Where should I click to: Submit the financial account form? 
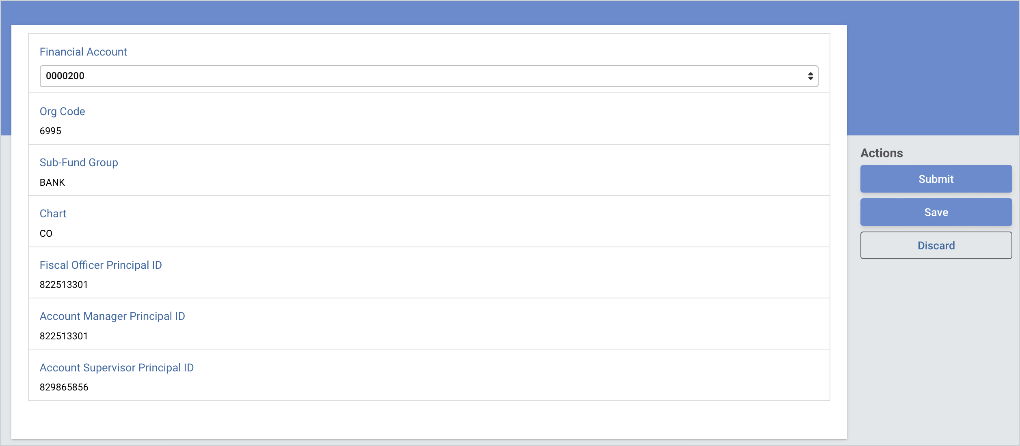(936, 179)
